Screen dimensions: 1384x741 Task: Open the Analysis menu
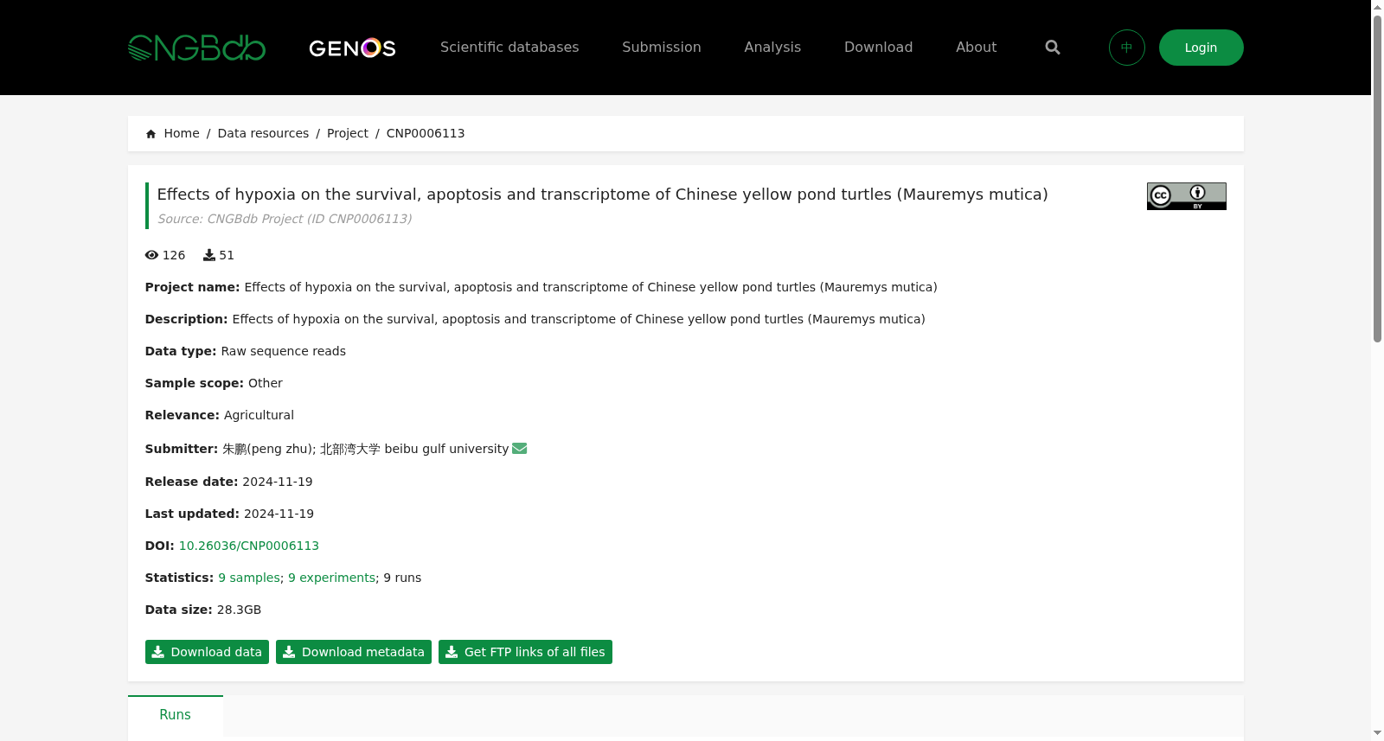(772, 48)
